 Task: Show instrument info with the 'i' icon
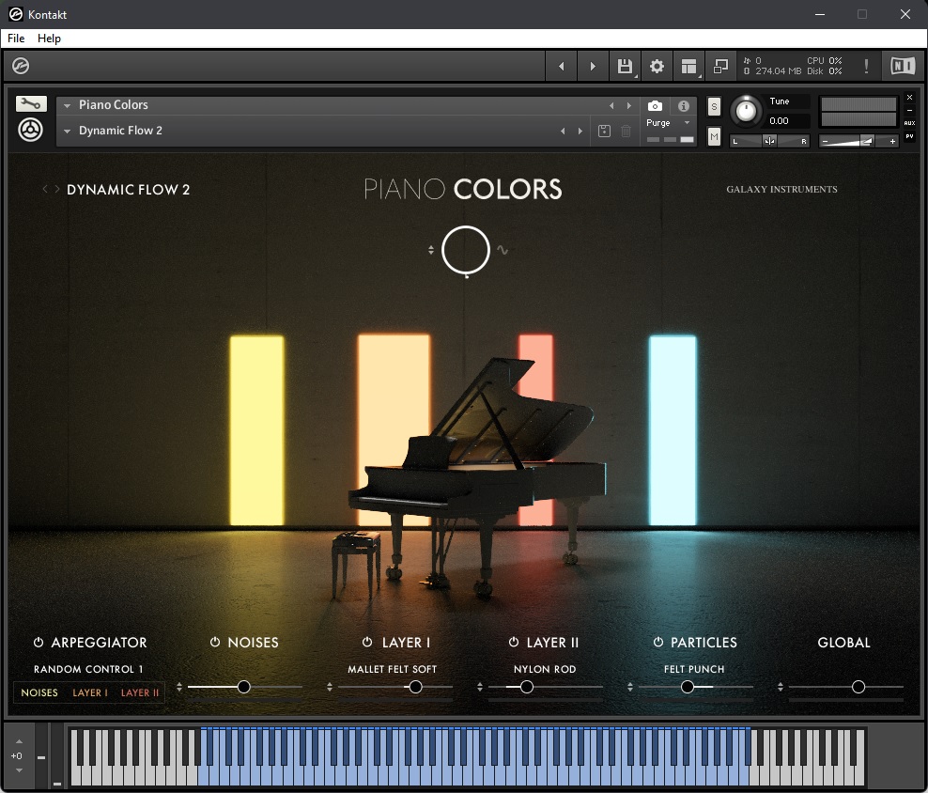[x=684, y=106]
